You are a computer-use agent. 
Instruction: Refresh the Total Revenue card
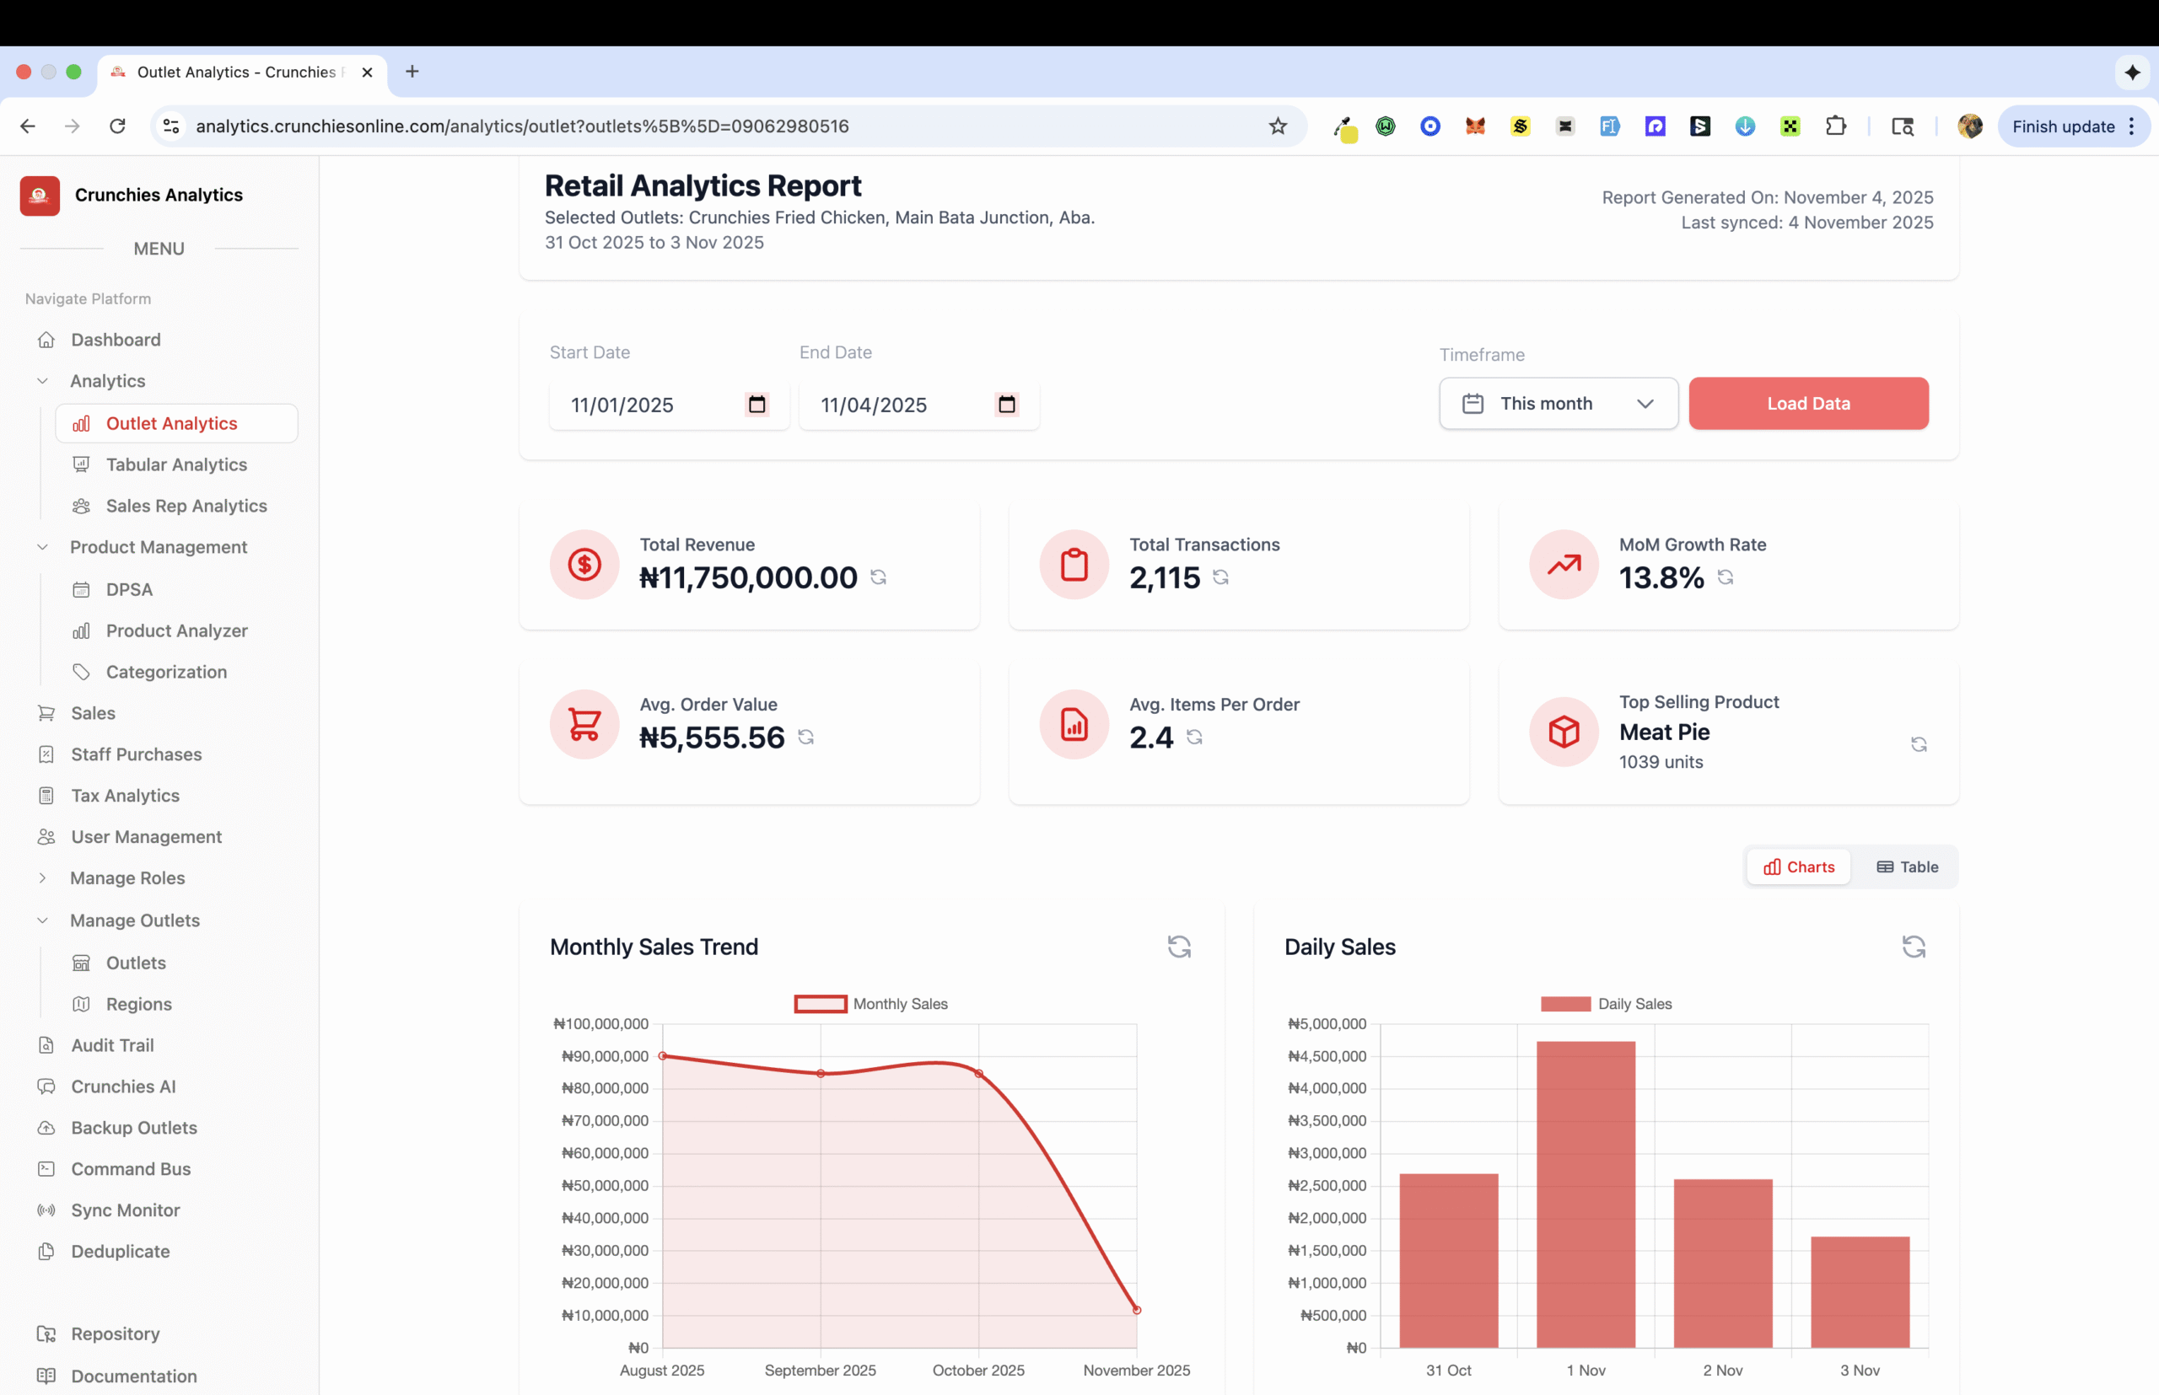[877, 577]
